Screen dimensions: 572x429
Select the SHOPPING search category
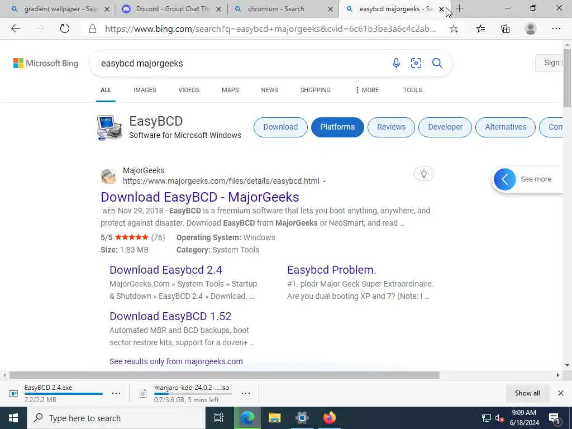[x=315, y=90]
